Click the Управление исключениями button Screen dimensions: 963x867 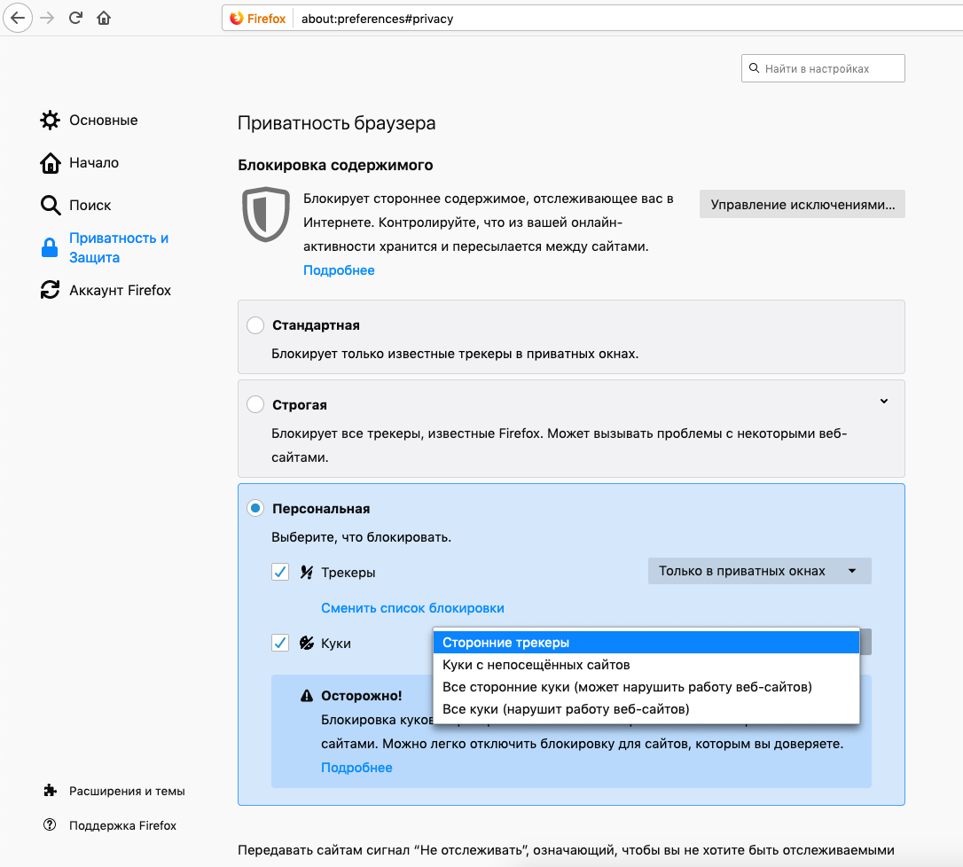(802, 205)
